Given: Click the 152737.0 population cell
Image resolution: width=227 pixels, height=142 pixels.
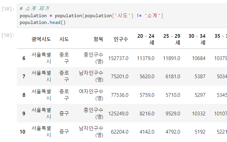Looking at the screenshot, I should [x=118, y=58].
